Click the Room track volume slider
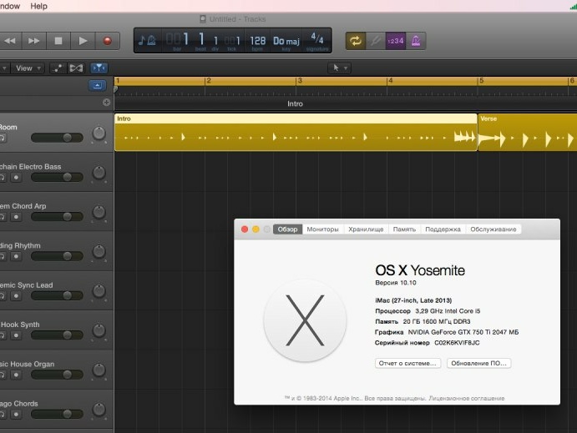This screenshot has height=433, width=577. coord(57,138)
